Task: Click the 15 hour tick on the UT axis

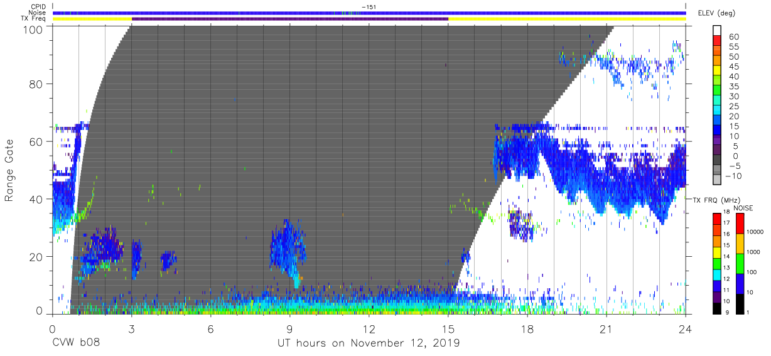Action: tap(448, 329)
